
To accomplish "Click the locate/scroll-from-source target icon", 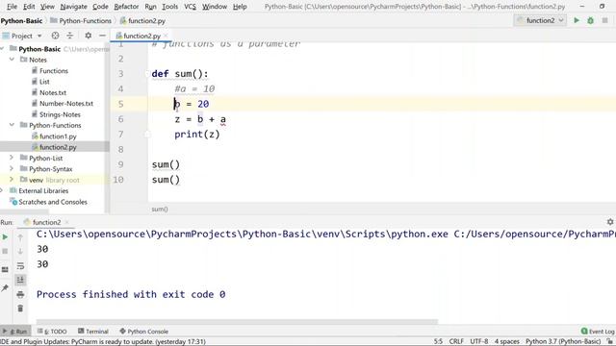I will point(55,36).
